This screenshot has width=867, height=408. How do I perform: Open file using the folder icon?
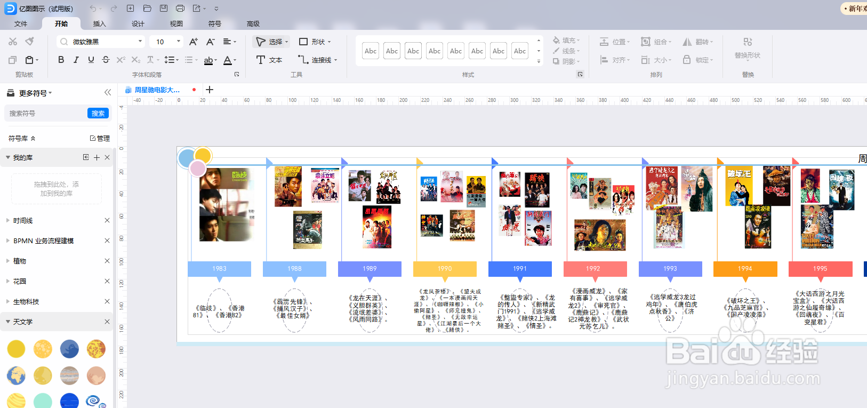[x=147, y=9]
